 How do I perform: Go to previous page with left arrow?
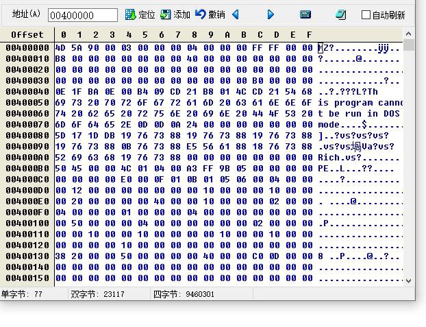[236, 14]
